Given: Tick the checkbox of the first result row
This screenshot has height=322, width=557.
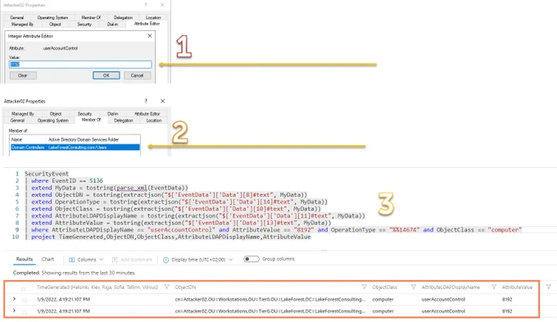Looking at the screenshot, I should [25, 300].
